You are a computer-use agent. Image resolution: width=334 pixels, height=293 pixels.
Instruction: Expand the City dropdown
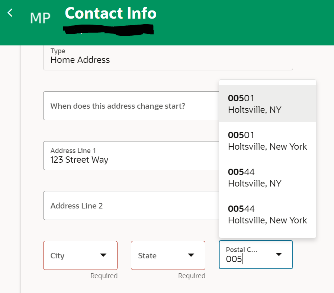click(x=103, y=255)
